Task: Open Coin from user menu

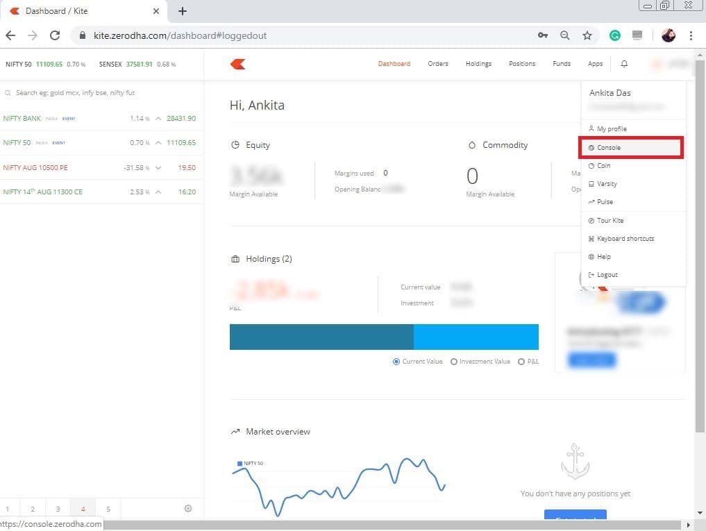Action: click(633, 166)
